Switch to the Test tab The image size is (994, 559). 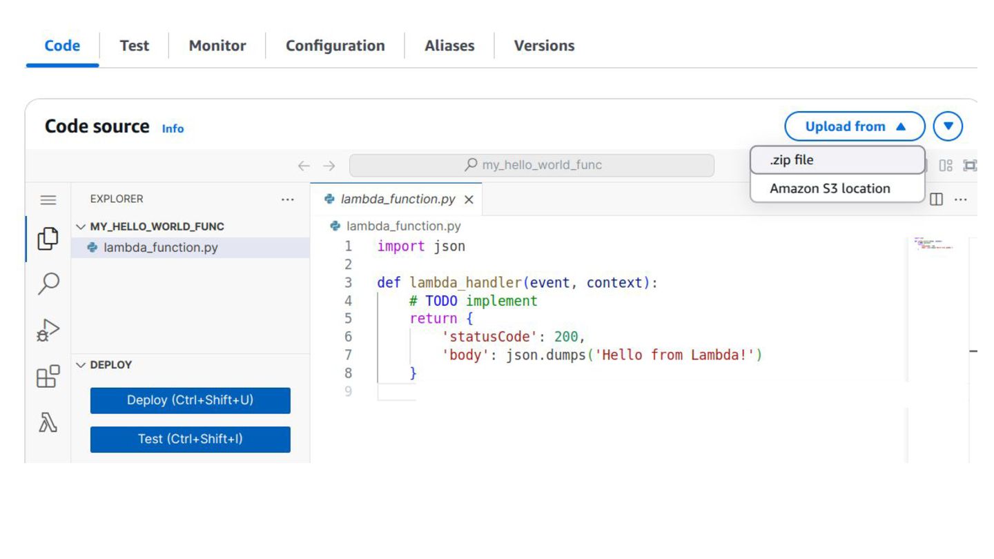point(134,46)
